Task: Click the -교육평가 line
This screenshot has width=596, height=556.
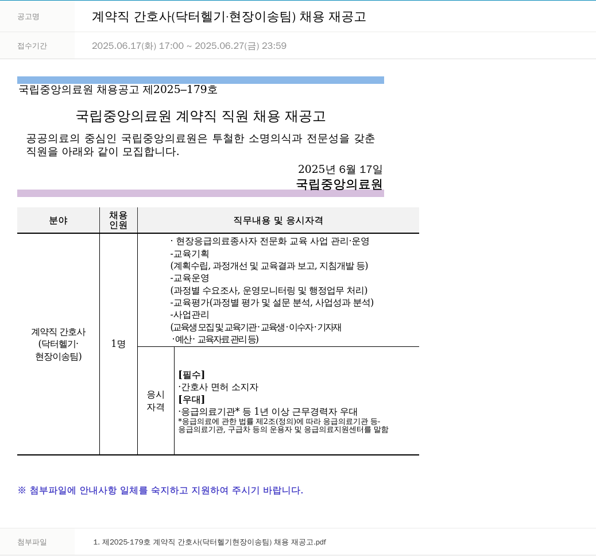Action: (272, 302)
